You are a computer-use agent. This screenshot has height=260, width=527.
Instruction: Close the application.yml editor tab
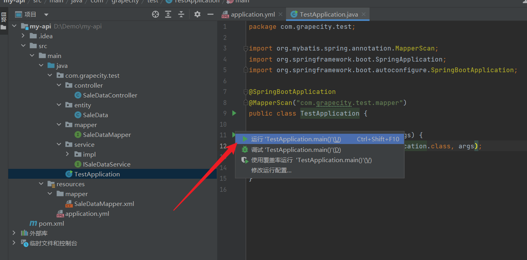(x=281, y=15)
